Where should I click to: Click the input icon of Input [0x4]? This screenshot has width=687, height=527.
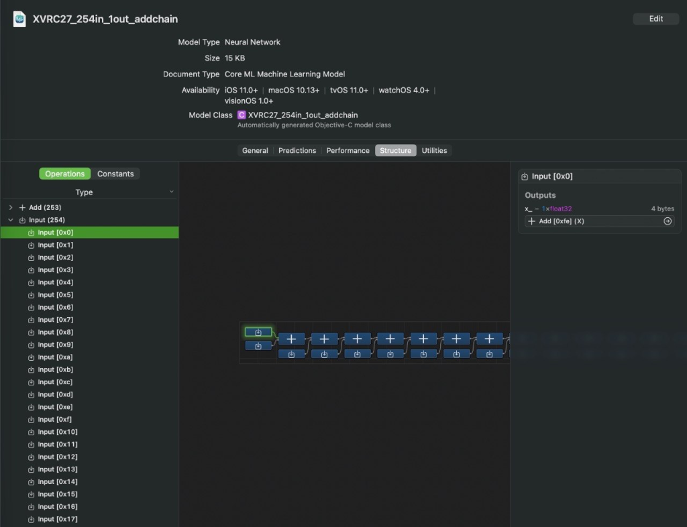click(x=31, y=283)
